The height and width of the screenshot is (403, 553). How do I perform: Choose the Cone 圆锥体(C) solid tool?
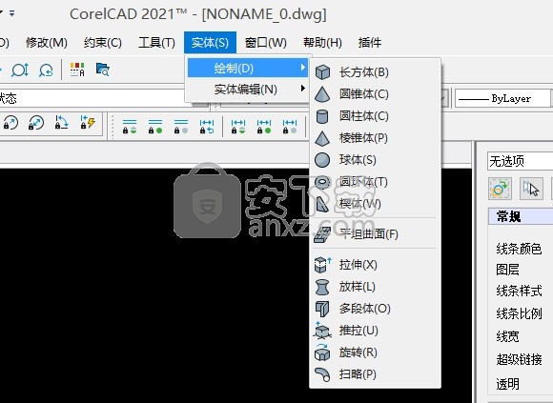pos(375,94)
